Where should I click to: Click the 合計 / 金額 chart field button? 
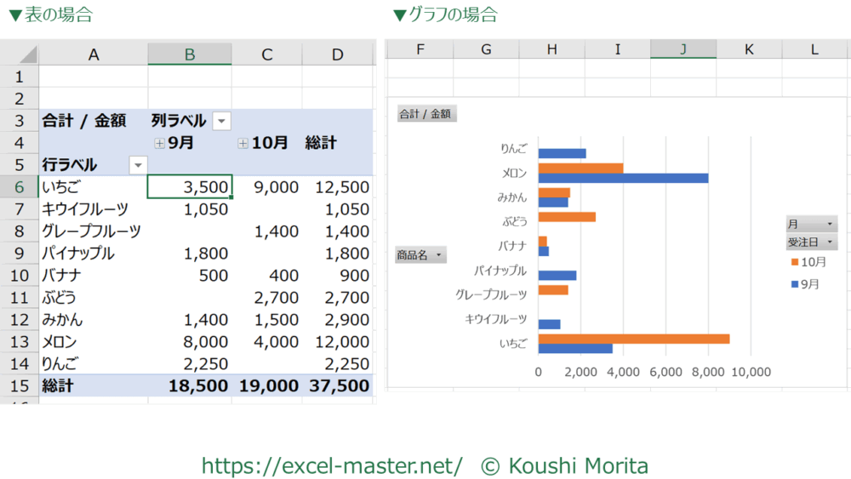click(x=426, y=114)
